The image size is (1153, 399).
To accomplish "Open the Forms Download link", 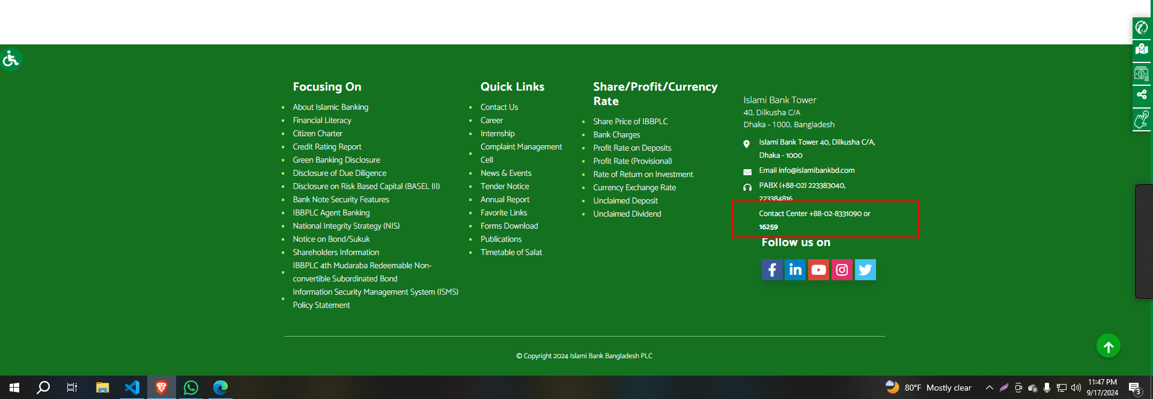I will coord(509,226).
